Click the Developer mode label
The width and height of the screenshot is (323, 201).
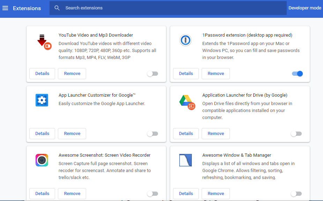pyautogui.click(x=305, y=8)
